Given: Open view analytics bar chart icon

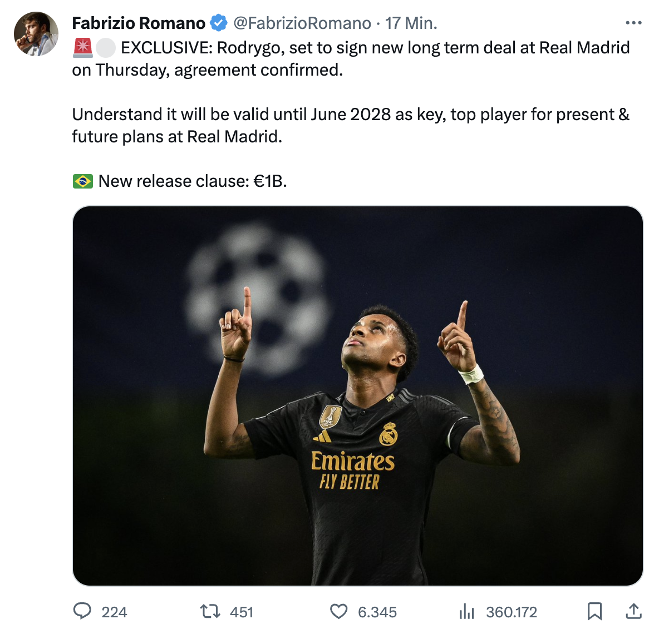Looking at the screenshot, I should 467,611.
